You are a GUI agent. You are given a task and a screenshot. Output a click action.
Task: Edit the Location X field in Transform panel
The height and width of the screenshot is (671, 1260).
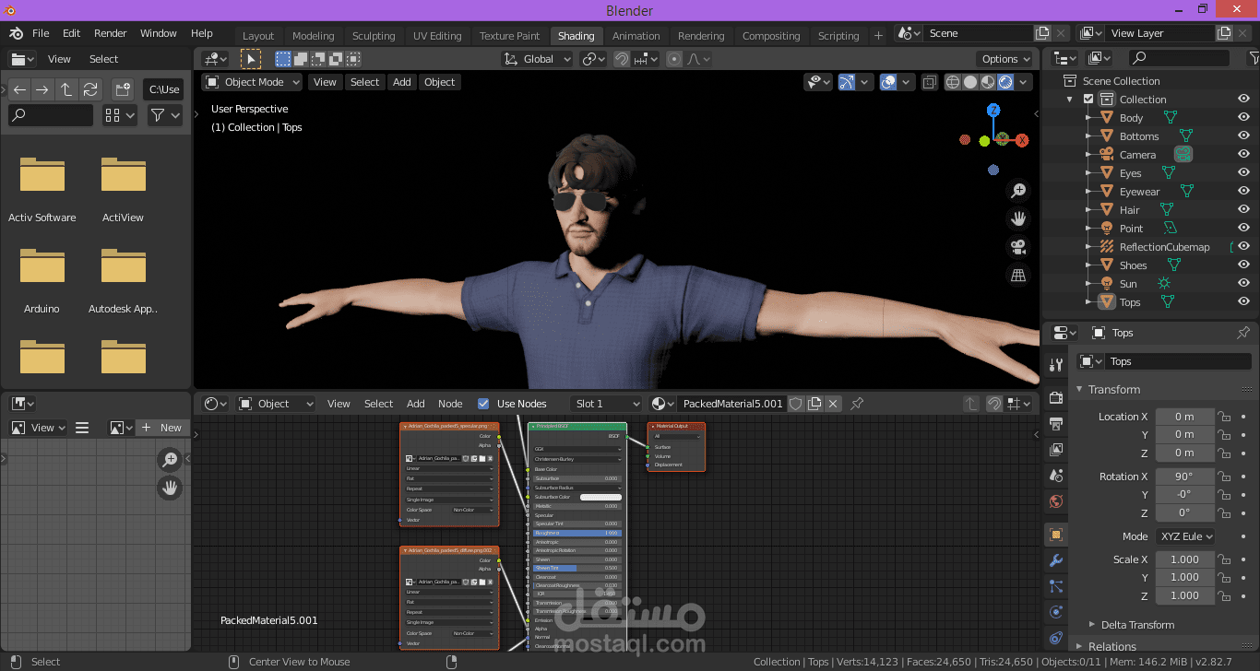click(x=1184, y=416)
